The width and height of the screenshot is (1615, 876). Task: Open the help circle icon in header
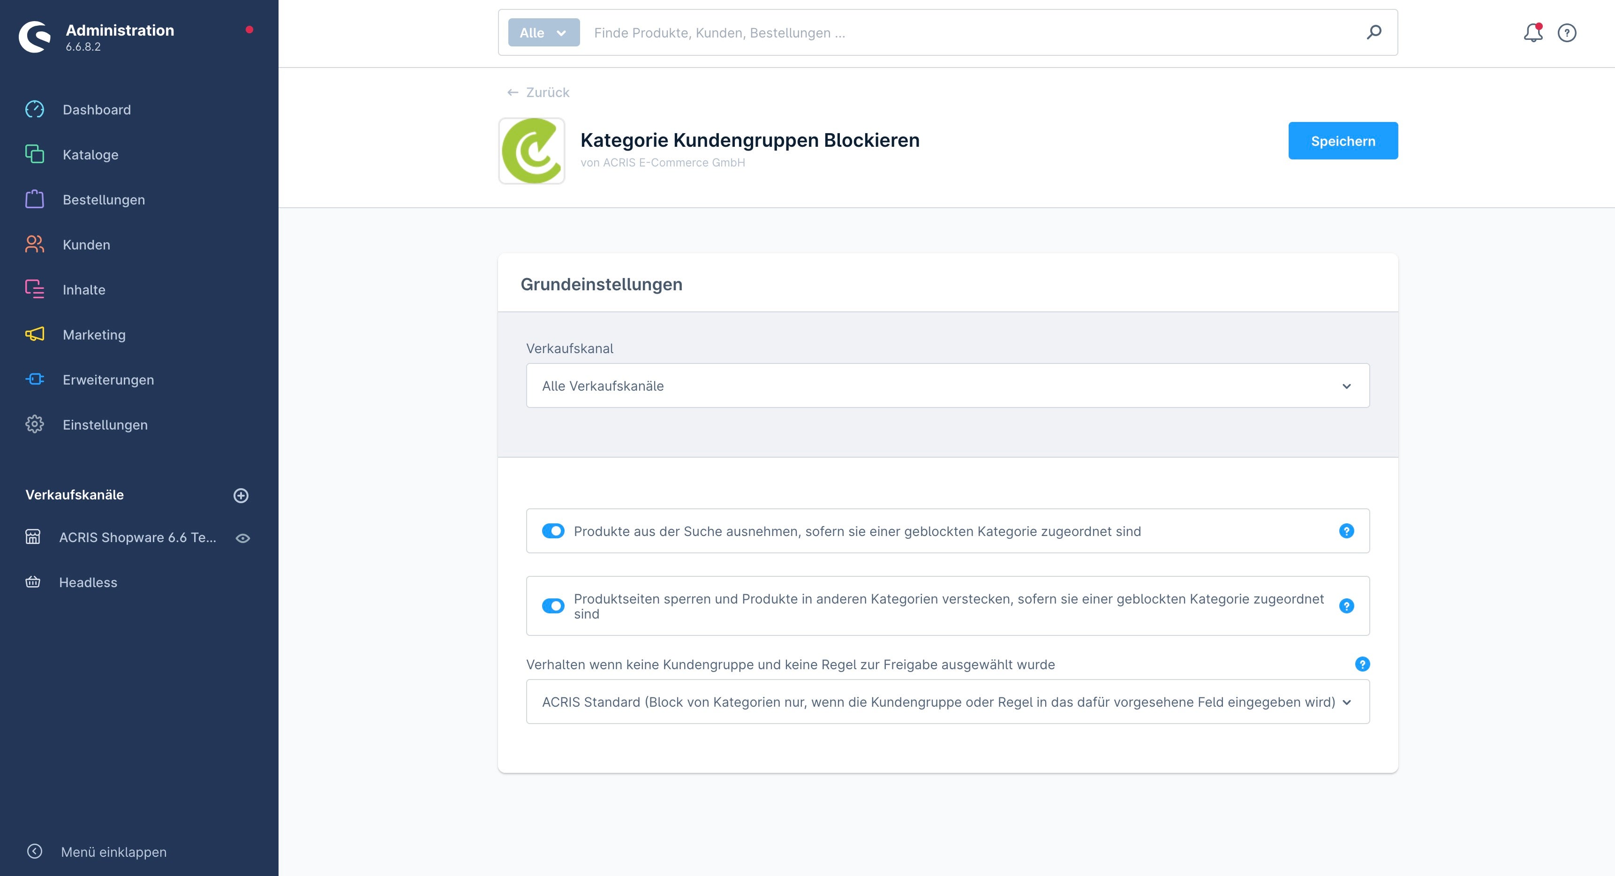coord(1567,33)
